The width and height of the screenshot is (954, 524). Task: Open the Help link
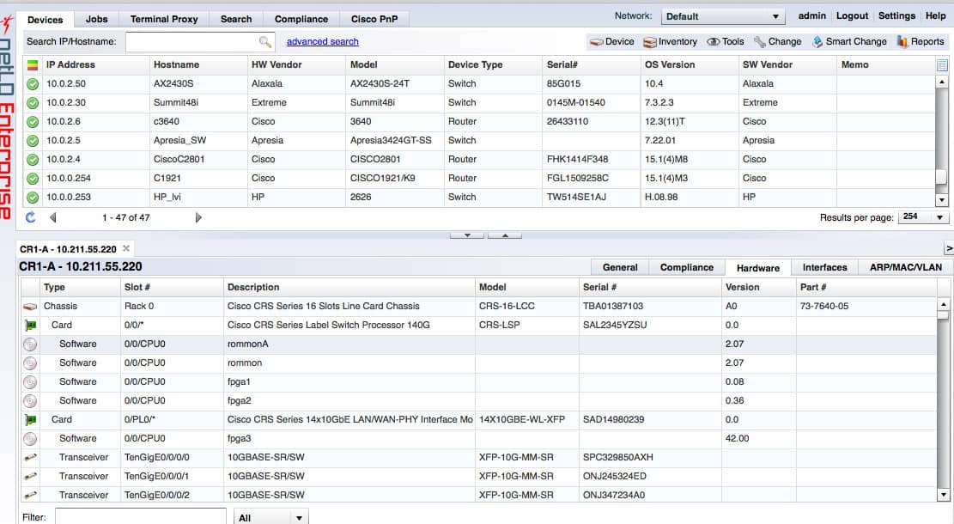[x=936, y=15]
